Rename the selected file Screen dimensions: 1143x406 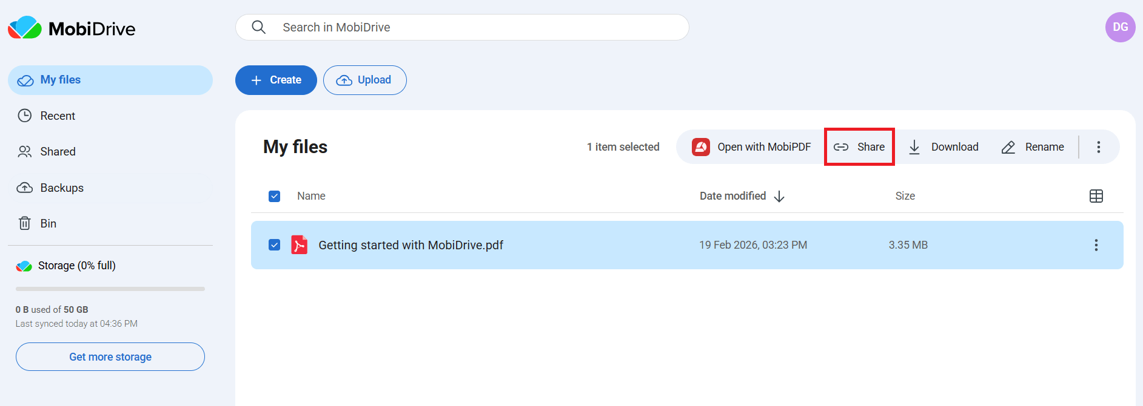click(x=1033, y=147)
